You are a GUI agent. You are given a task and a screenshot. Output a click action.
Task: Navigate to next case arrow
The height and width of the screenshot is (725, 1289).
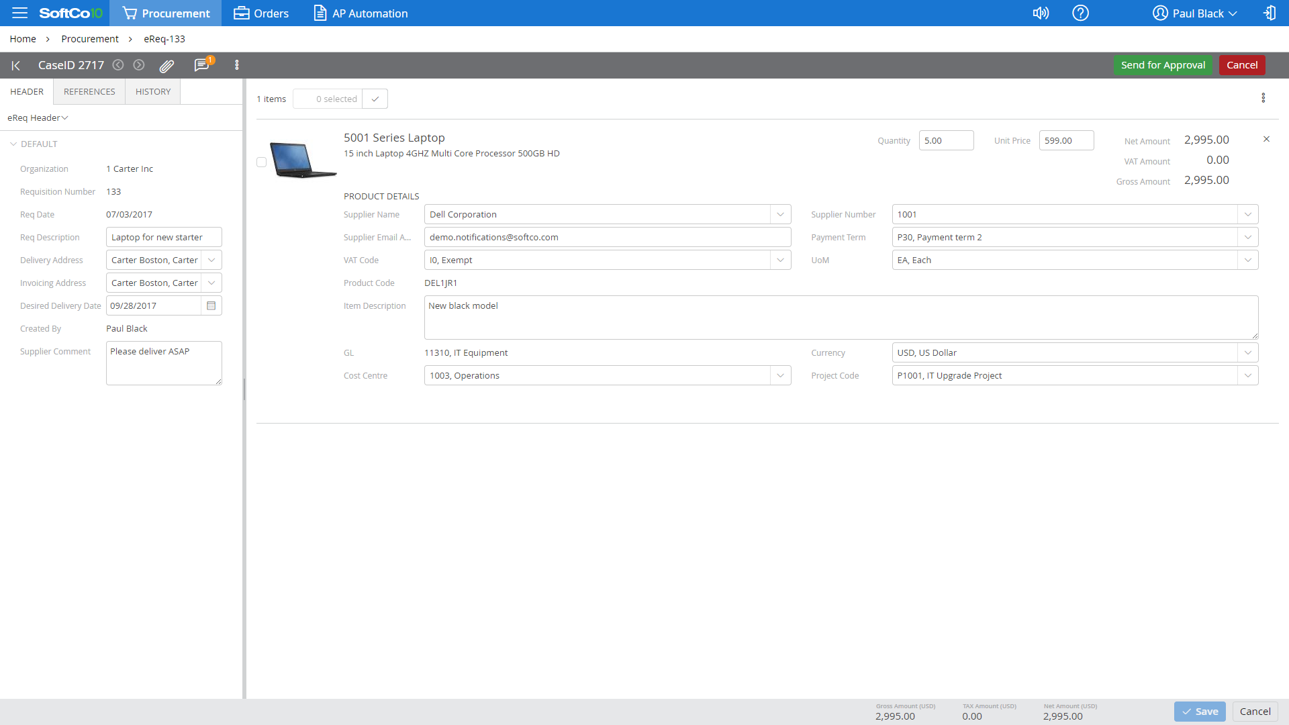139,65
